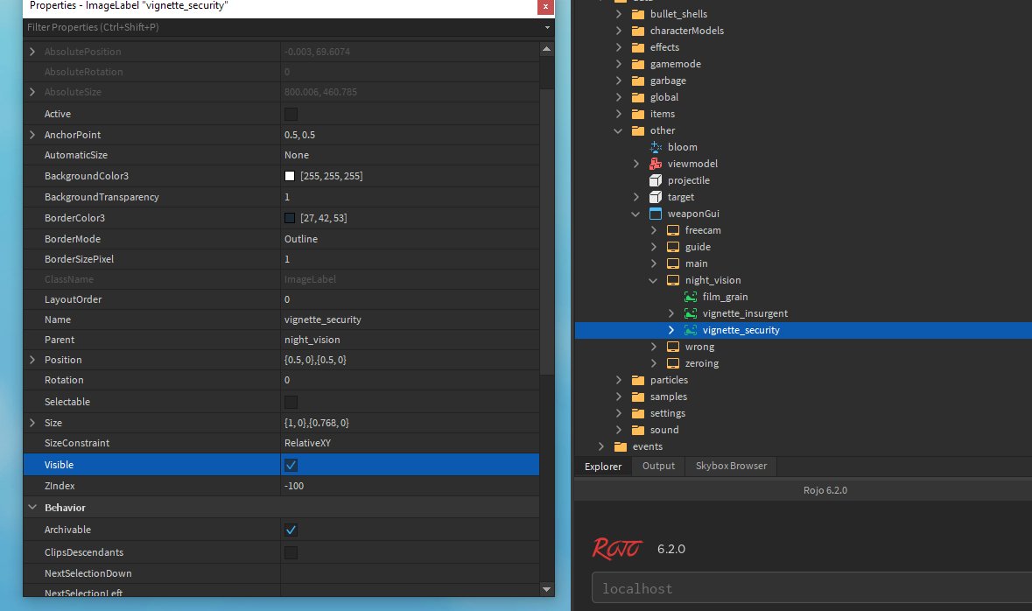Click the effects folder icon
The width and height of the screenshot is (1032, 611).
click(x=638, y=47)
